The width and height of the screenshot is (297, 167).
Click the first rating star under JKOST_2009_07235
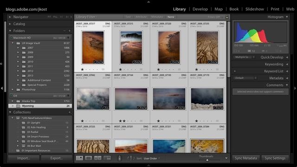pos(196,69)
